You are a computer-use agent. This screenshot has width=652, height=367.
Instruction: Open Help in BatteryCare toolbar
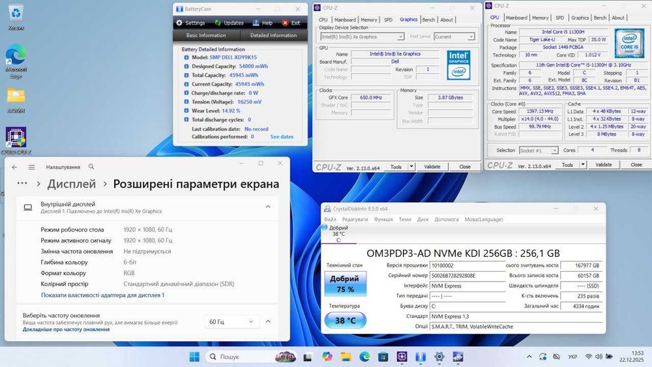click(263, 23)
